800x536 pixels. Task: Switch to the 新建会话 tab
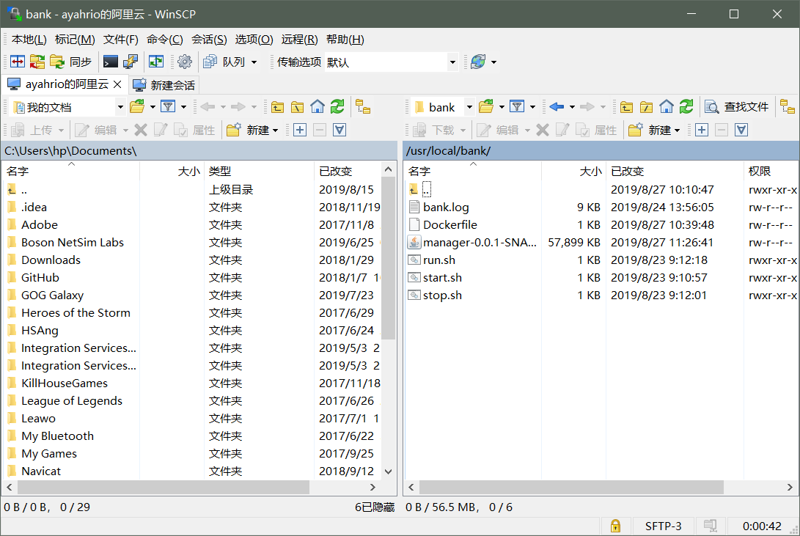(165, 85)
